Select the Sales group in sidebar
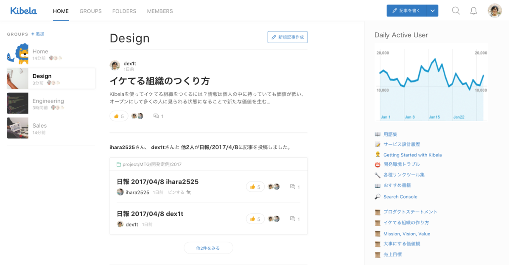The height and width of the screenshot is (265, 509). coord(51,128)
